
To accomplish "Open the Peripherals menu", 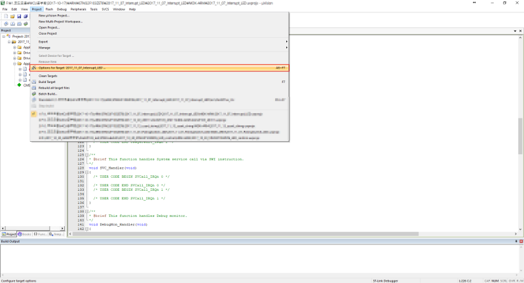I will point(78,10).
